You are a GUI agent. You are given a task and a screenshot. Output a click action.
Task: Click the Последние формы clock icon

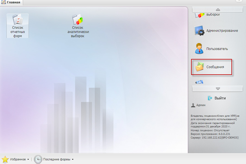38,159
